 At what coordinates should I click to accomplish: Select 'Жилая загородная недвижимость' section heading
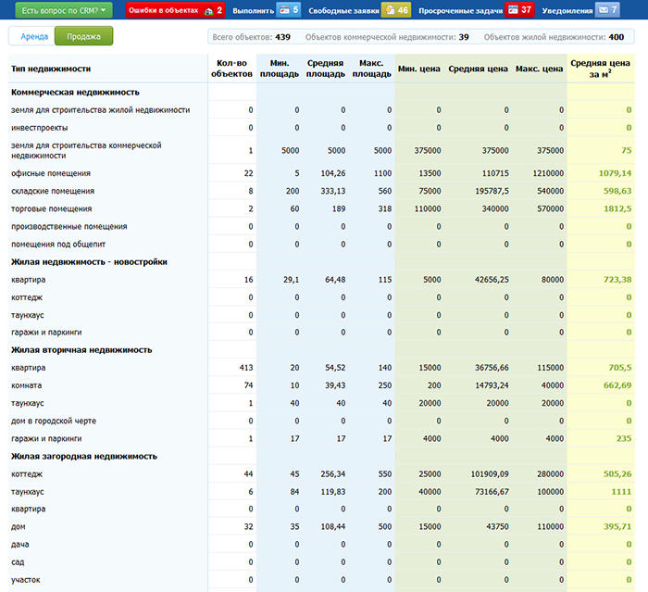(x=84, y=457)
